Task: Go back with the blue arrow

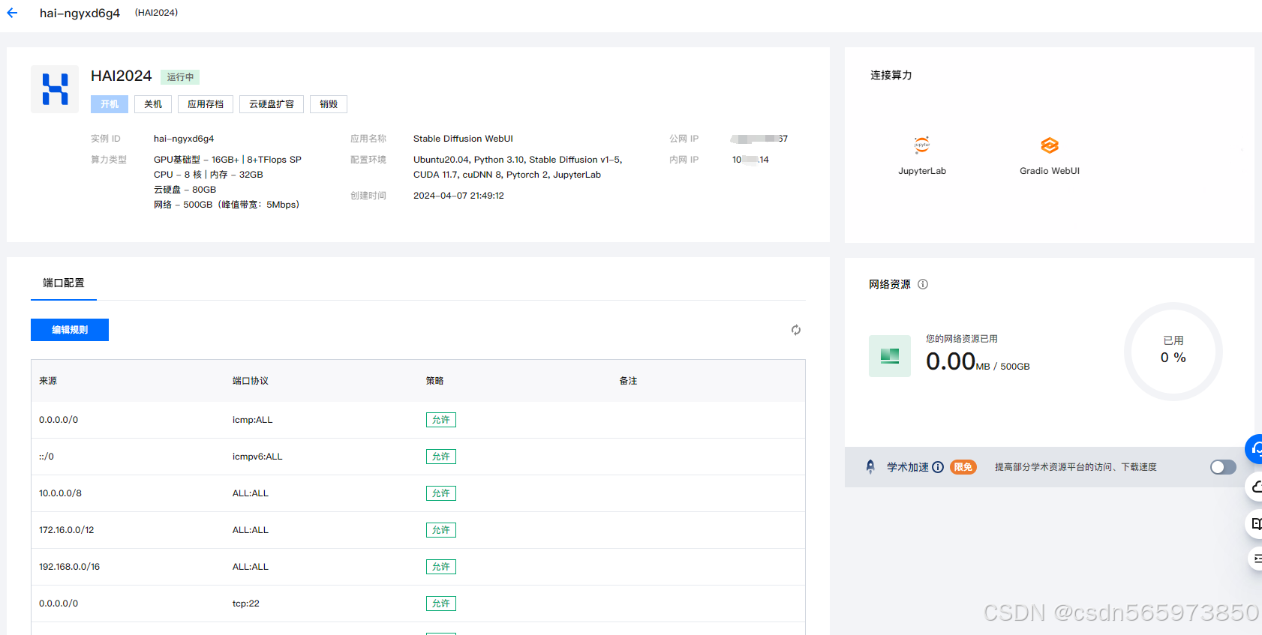Action: click(x=12, y=13)
